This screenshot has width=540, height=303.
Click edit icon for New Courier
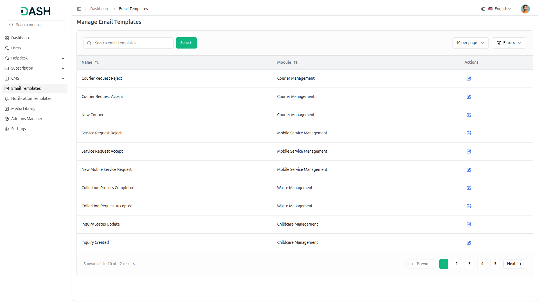click(469, 115)
